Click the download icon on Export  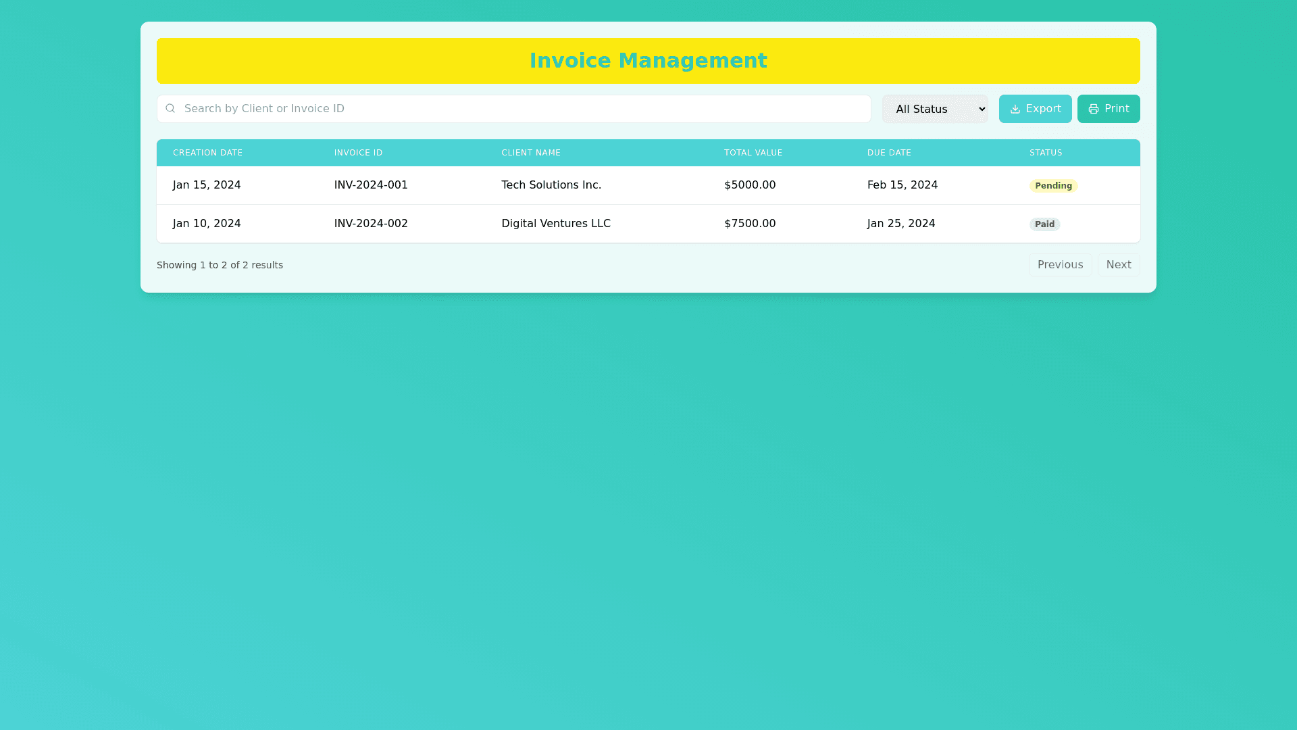pos(1015,109)
